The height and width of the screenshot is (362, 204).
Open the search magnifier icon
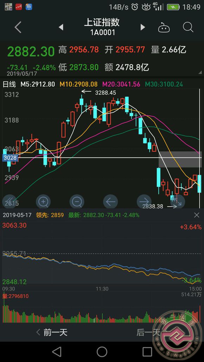pos(188,27)
